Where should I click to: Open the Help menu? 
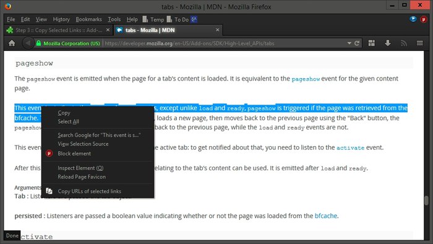pos(132,19)
